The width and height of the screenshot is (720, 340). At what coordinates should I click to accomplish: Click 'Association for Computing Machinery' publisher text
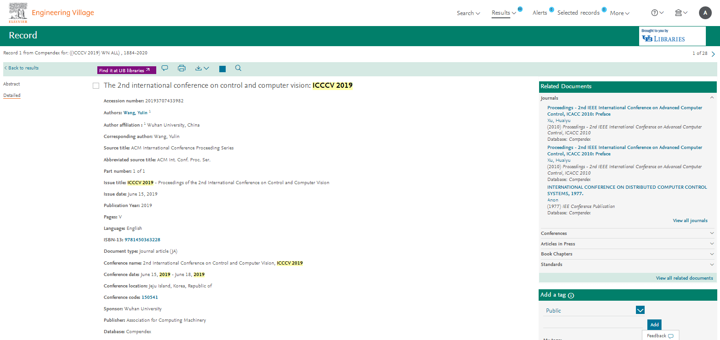pyautogui.click(x=166, y=320)
